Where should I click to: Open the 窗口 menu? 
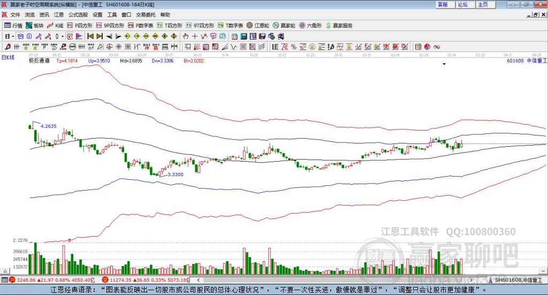126,14
